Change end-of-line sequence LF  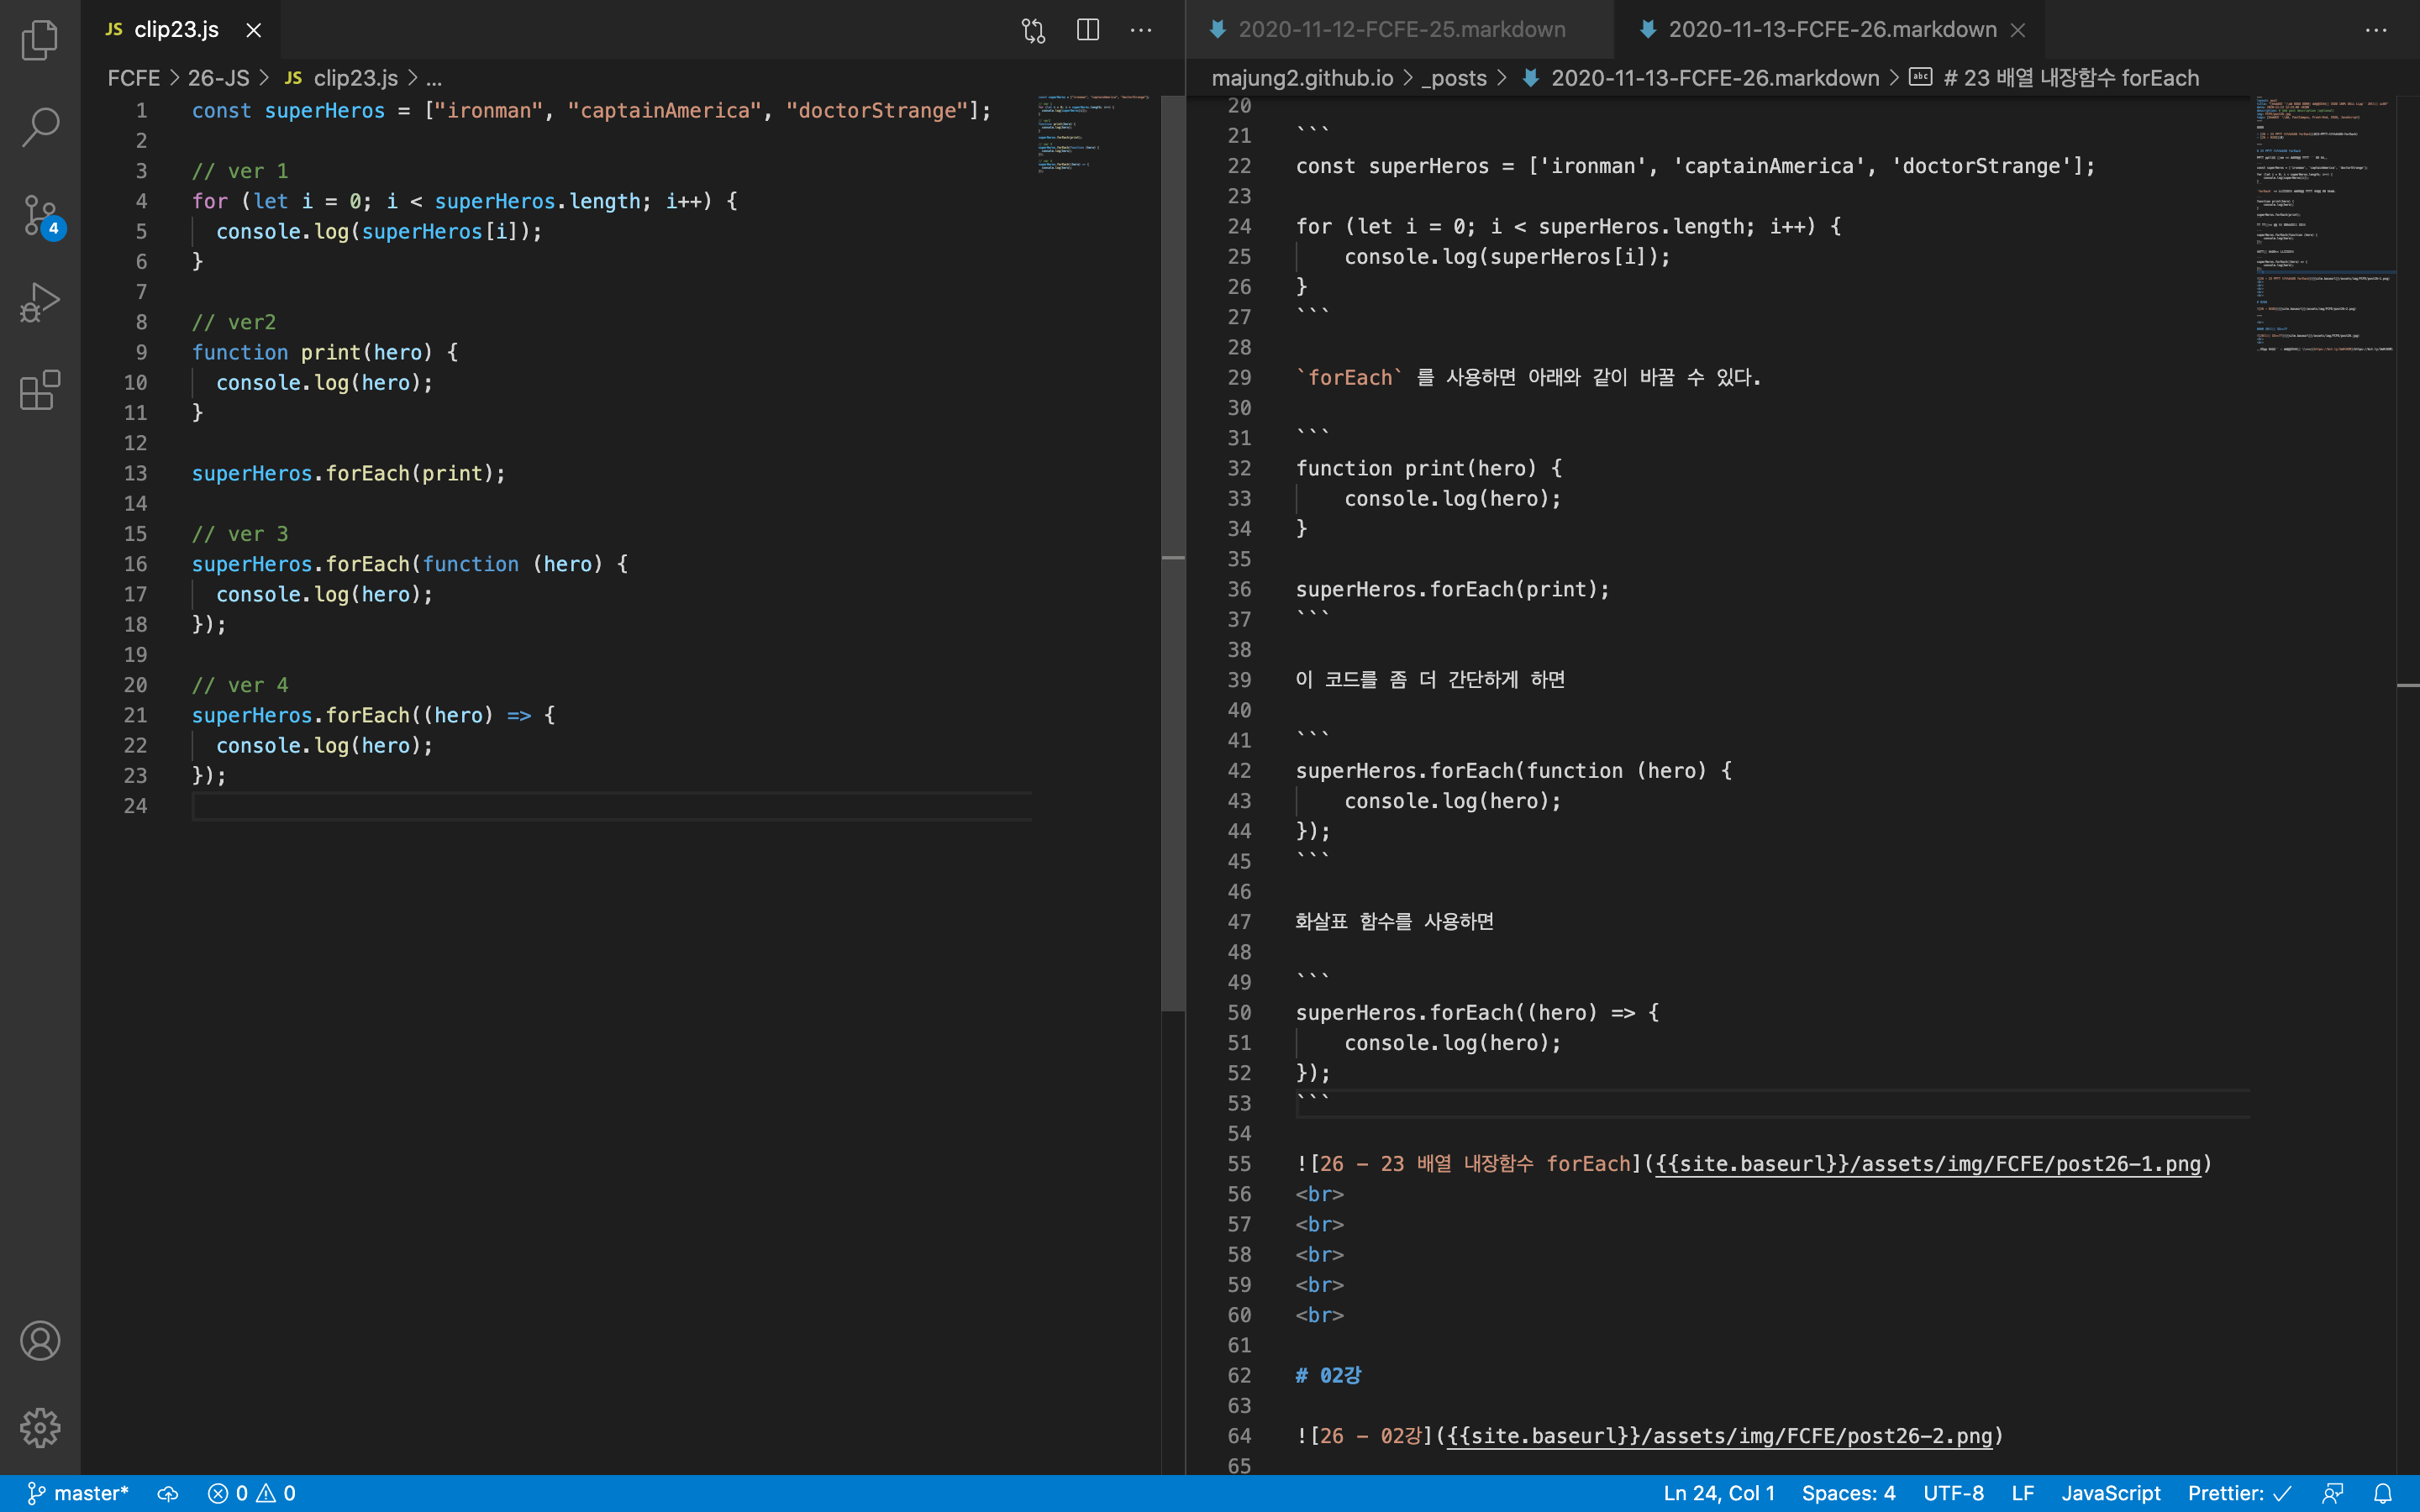click(x=2022, y=1493)
